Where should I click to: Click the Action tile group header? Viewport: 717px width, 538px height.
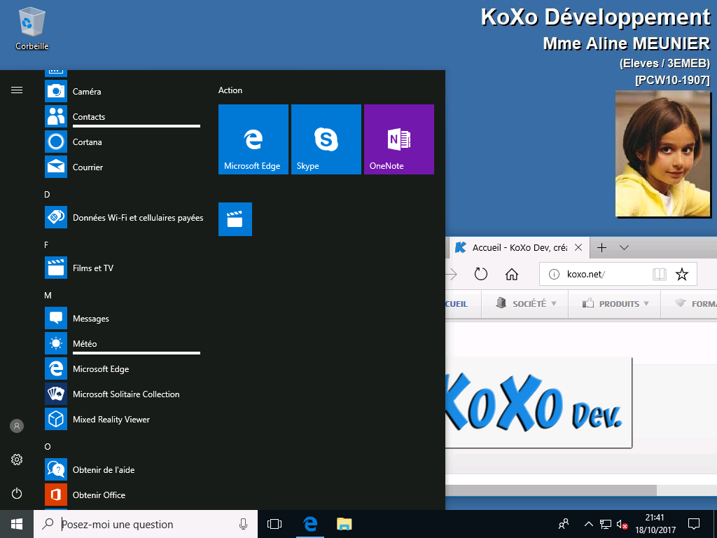coord(230,90)
